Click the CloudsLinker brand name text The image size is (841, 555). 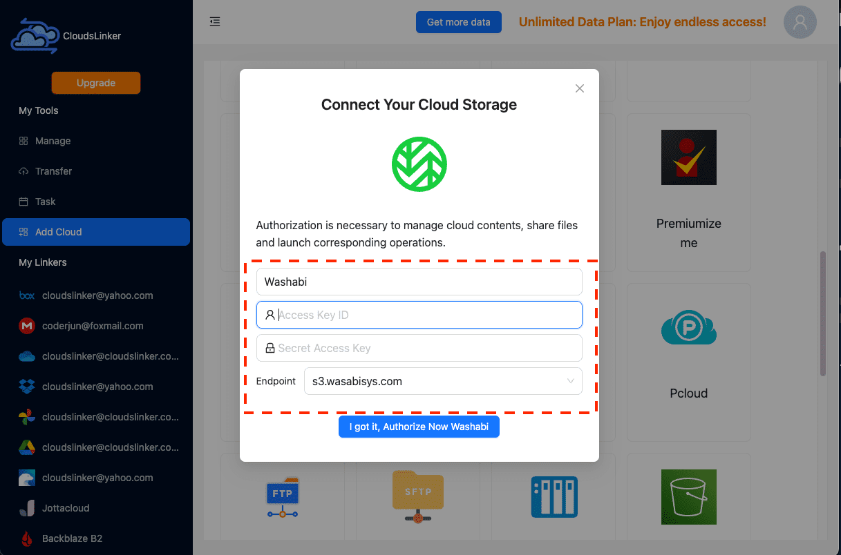coord(92,36)
